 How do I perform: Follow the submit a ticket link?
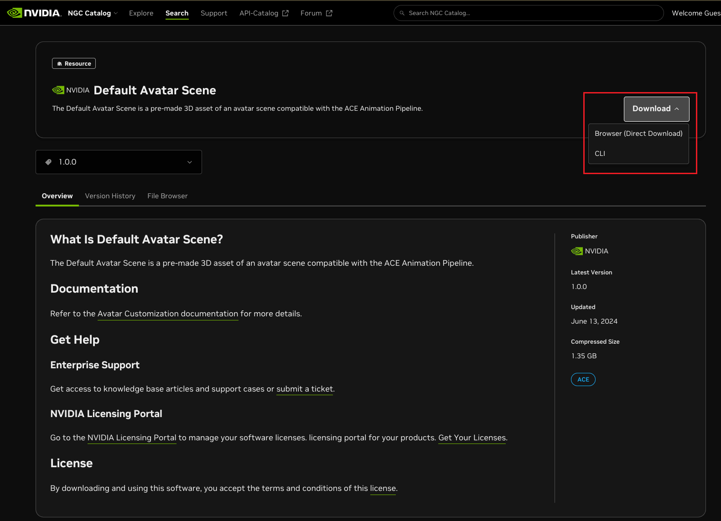pyautogui.click(x=305, y=389)
